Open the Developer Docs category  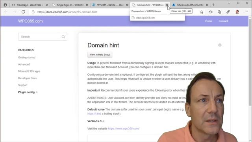click(x=27, y=78)
